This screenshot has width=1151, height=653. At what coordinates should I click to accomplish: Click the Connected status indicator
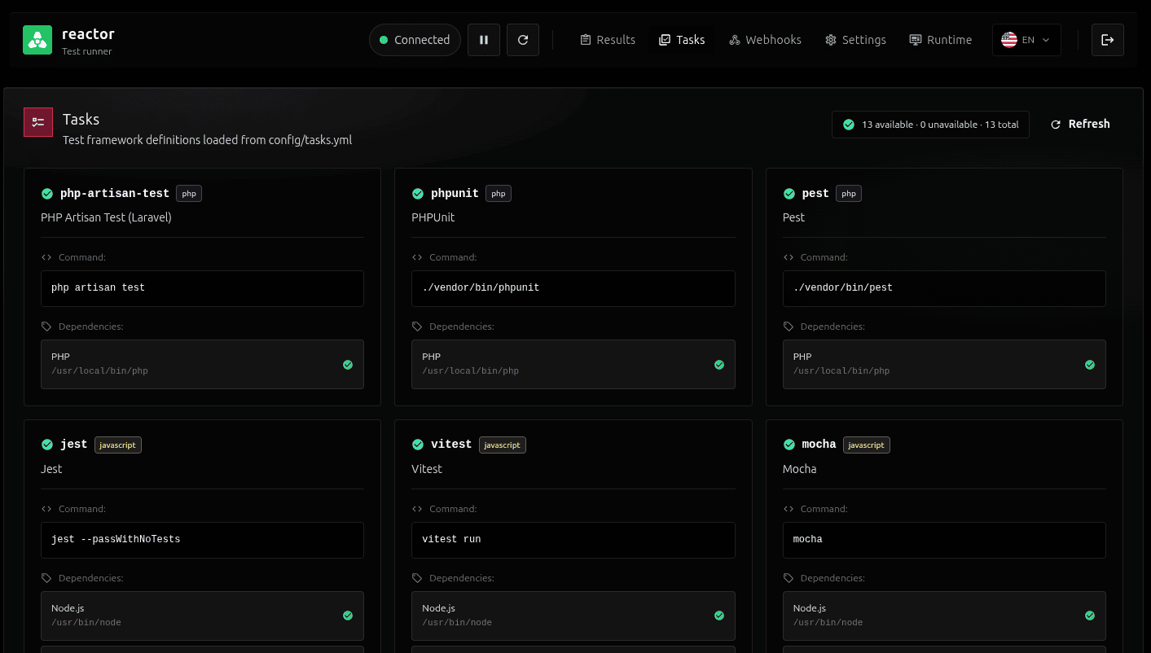415,40
